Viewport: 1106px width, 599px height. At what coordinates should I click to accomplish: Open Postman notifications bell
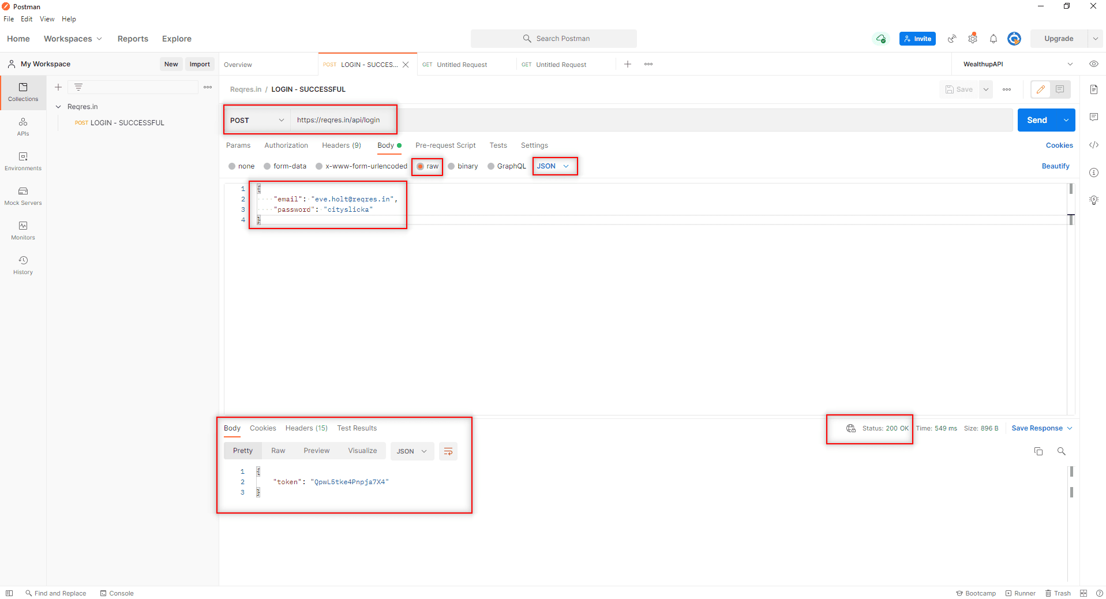[993, 39]
